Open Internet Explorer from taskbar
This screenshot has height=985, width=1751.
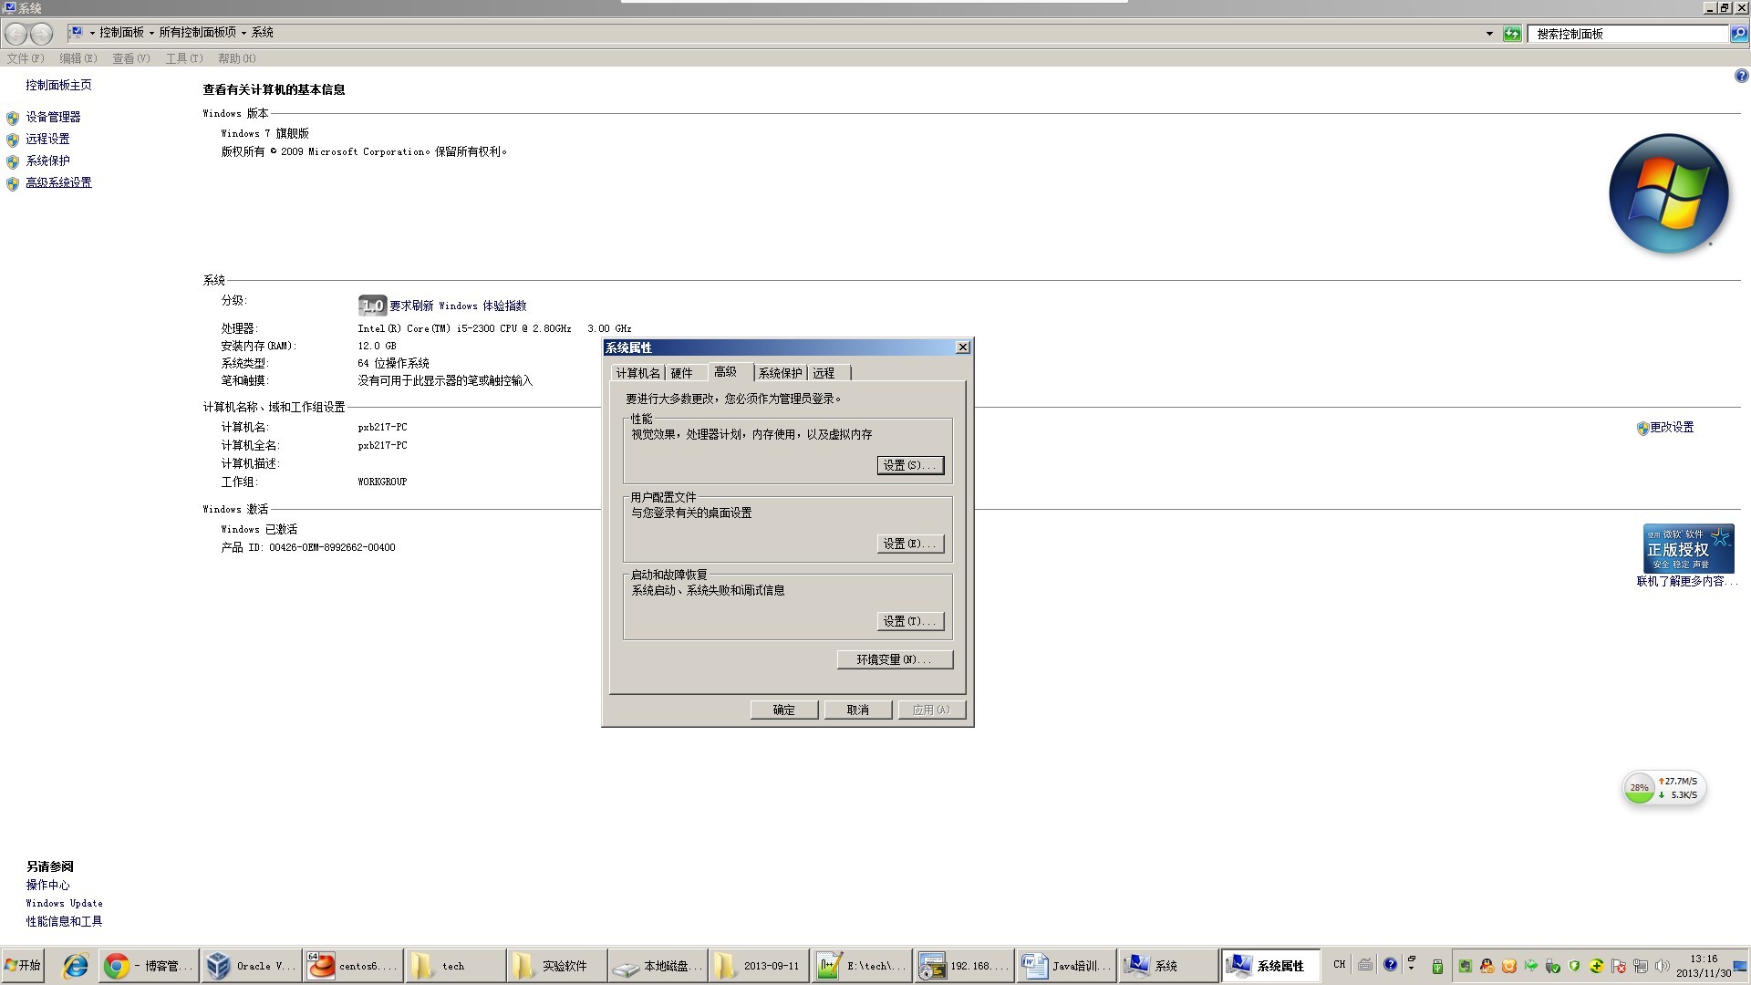click(75, 966)
